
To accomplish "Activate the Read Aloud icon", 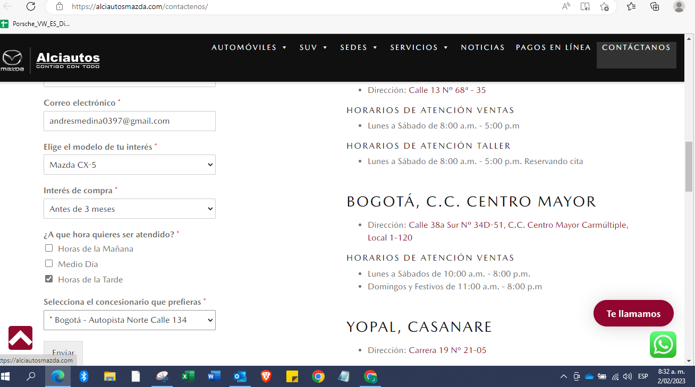I will [566, 6].
